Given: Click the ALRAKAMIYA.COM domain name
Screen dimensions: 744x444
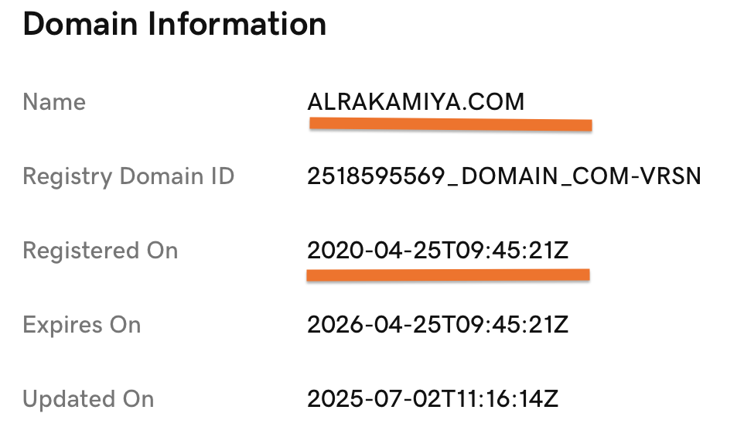Looking at the screenshot, I should coord(415,102).
